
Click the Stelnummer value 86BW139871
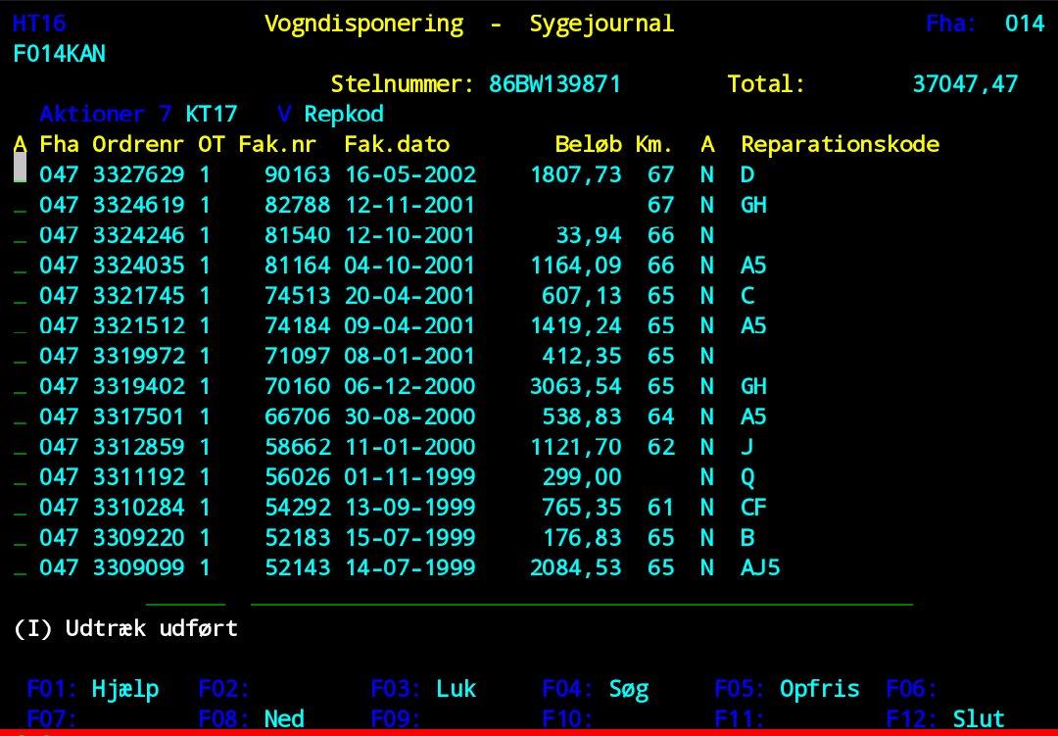point(554,84)
